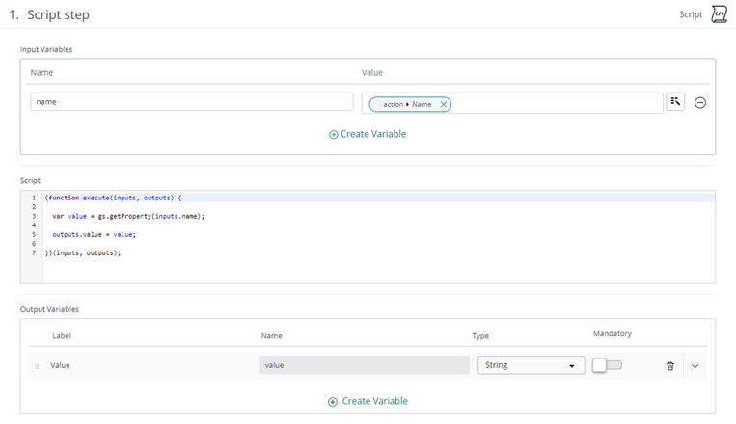Viewport: 736px width, 424px height.
Task: Click the Script icon in the header
Action: tap(719, 14)
